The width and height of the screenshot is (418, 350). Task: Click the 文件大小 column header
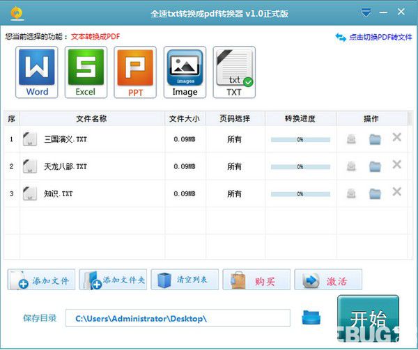(185, 118)
